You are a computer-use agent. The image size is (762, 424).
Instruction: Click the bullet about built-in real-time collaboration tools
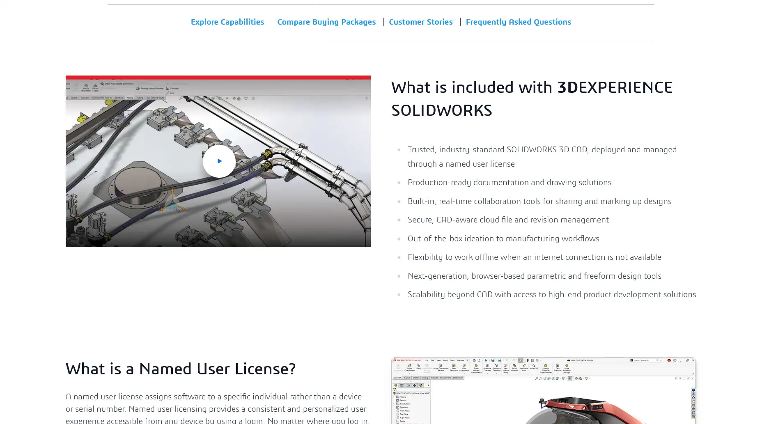click(x=539, y=201)
